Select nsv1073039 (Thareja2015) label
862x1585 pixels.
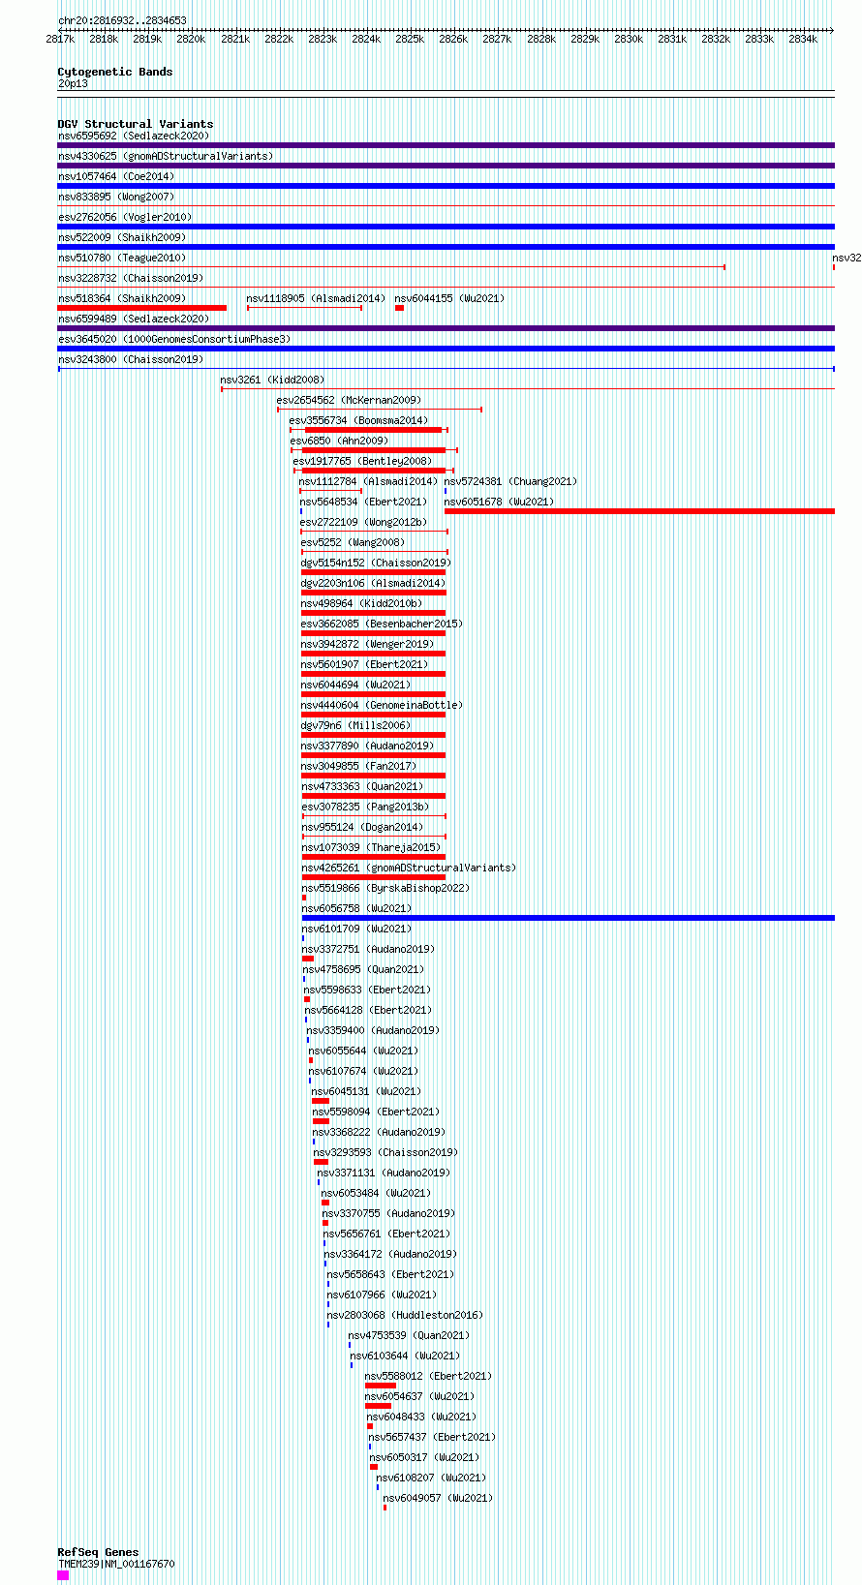point(371,847)
